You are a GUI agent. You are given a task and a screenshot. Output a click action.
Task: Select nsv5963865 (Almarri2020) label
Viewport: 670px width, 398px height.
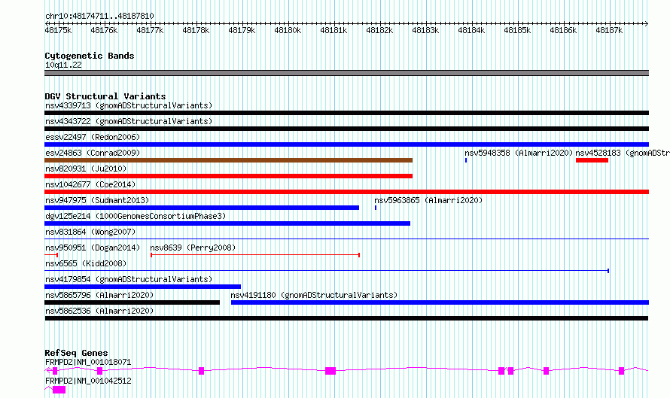click(x=428, y=201)
